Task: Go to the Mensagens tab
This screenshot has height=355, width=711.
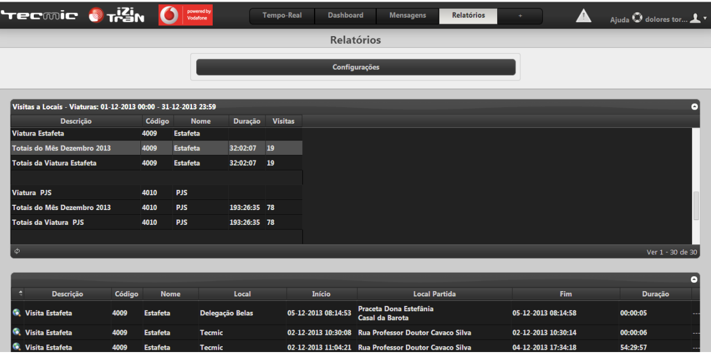Action: pos(408,15)
